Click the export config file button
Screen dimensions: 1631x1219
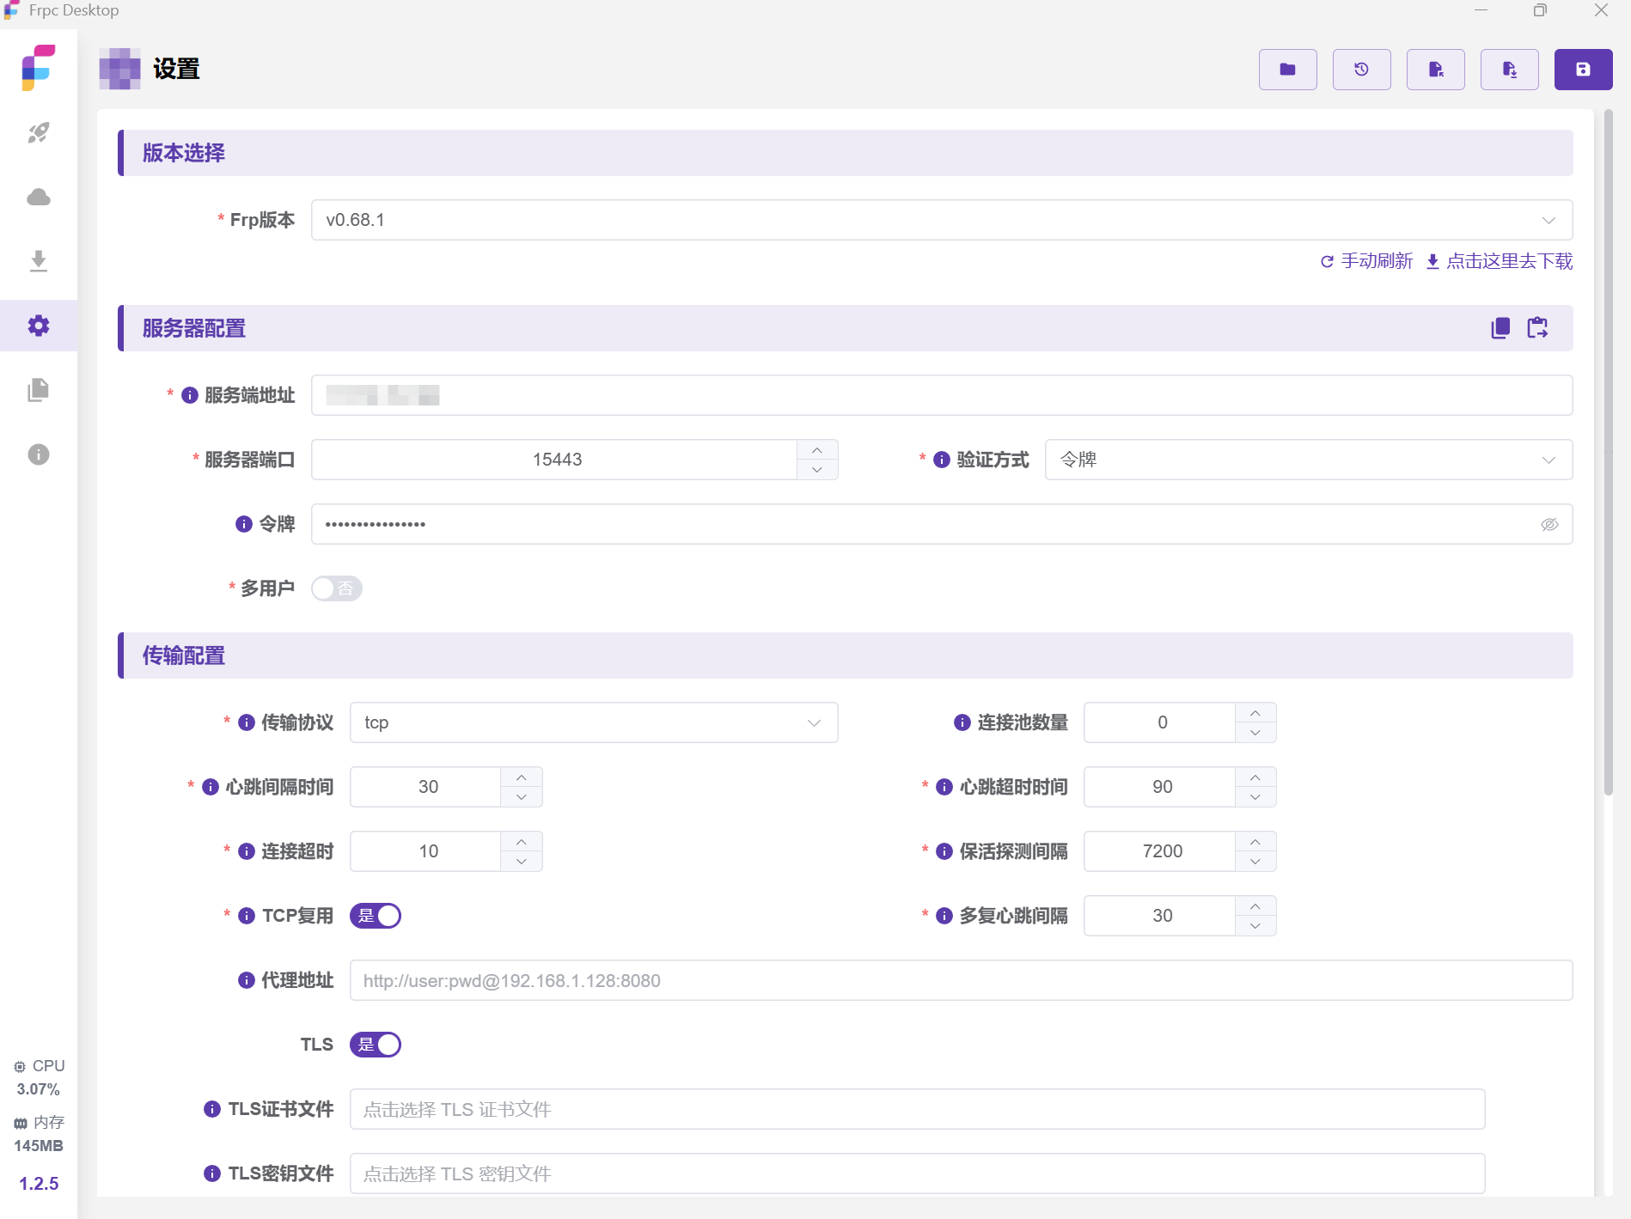click(1509, 70)
